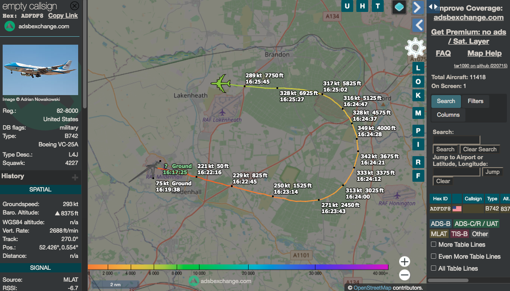Click the 16:25:45 track timestamp label
Viewport: 510px width, 291px height.
click(257, 82)
